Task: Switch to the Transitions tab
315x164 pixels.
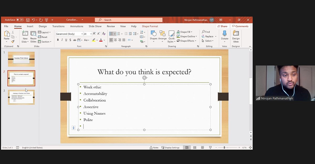Action: 58,26
